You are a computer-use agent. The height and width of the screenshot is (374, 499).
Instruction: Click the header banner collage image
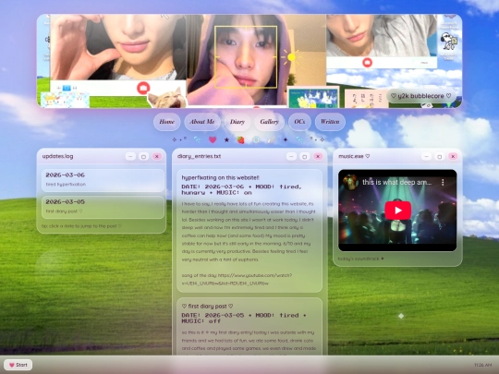pos(249,61)
